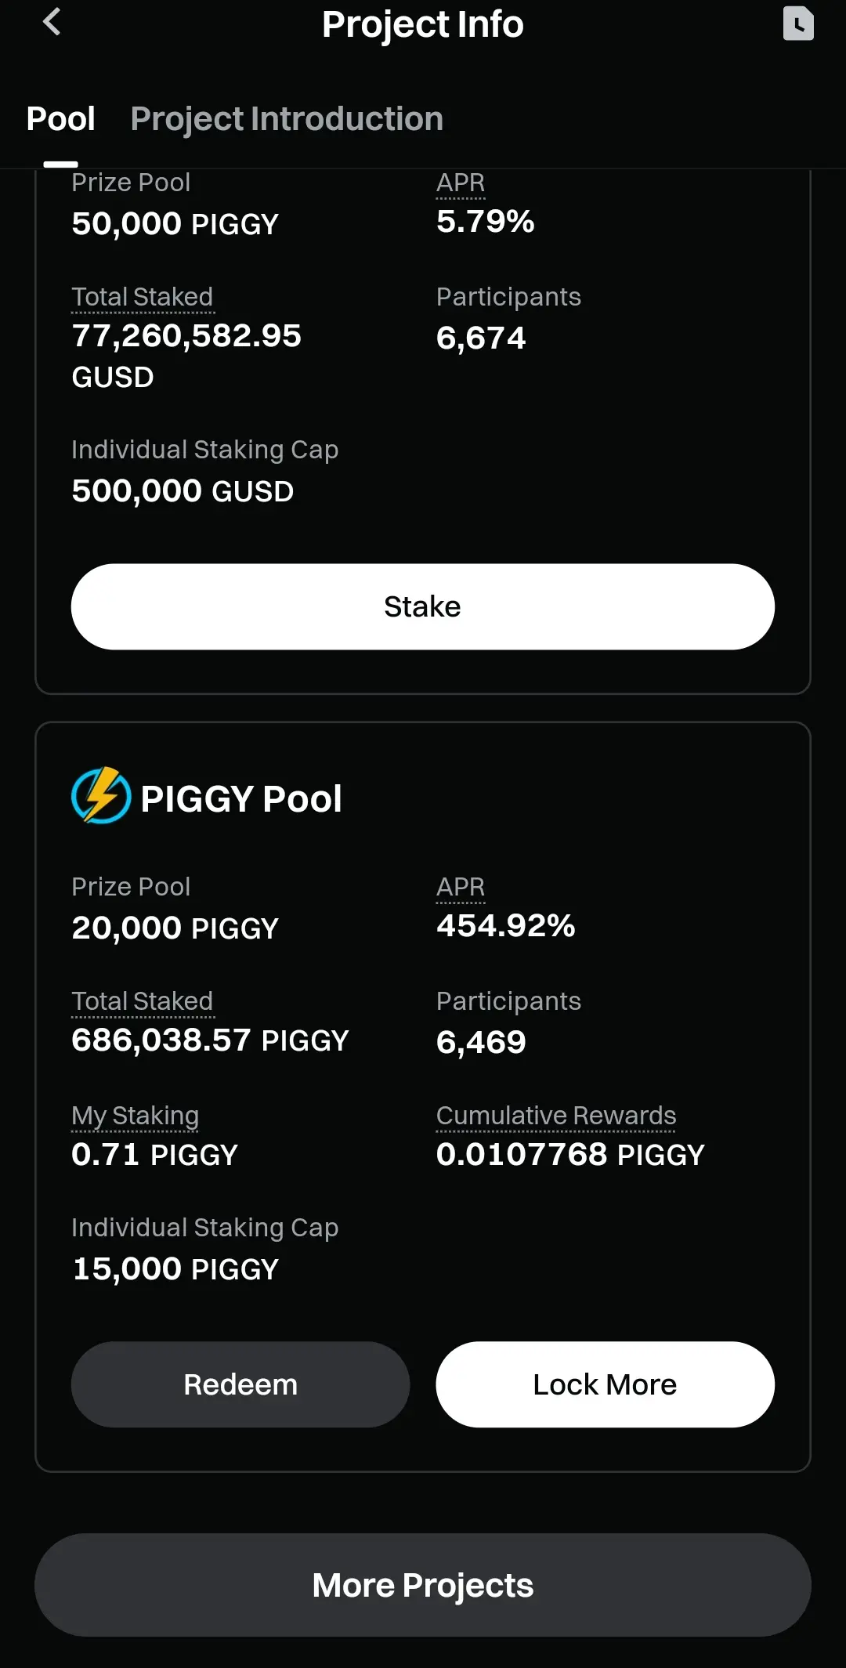Tap the 15,000 PIGGY staking cap value

(x=175, y=1269)
